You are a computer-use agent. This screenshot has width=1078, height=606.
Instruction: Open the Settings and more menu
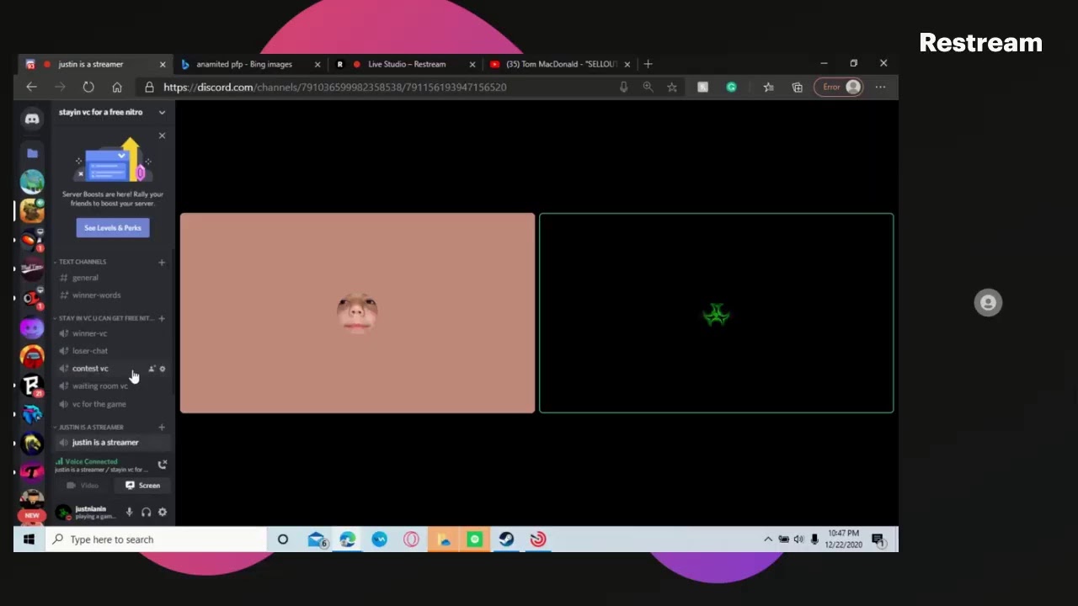(x=880, y=87)
